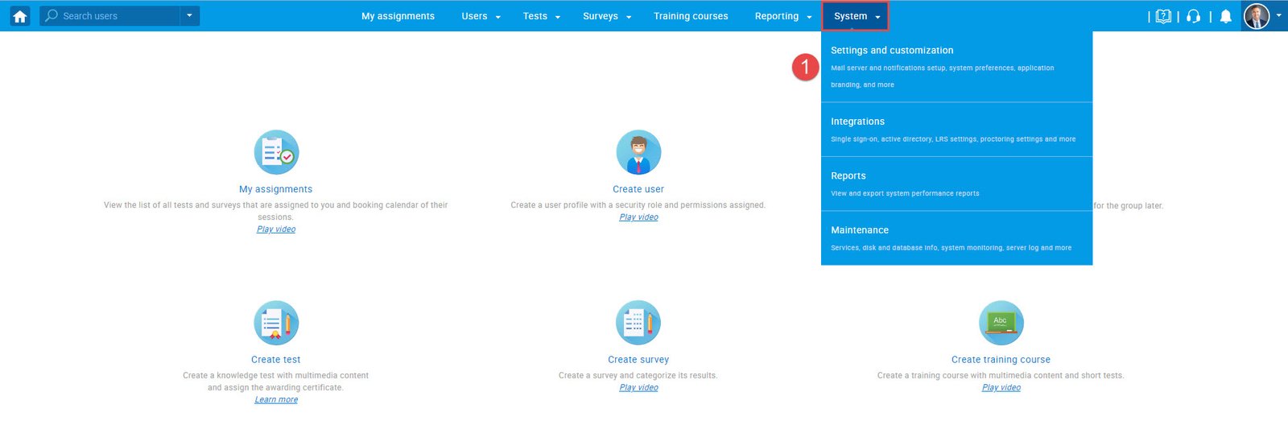
Task: Select Integrations in System menu
Action: pos(857,122)
